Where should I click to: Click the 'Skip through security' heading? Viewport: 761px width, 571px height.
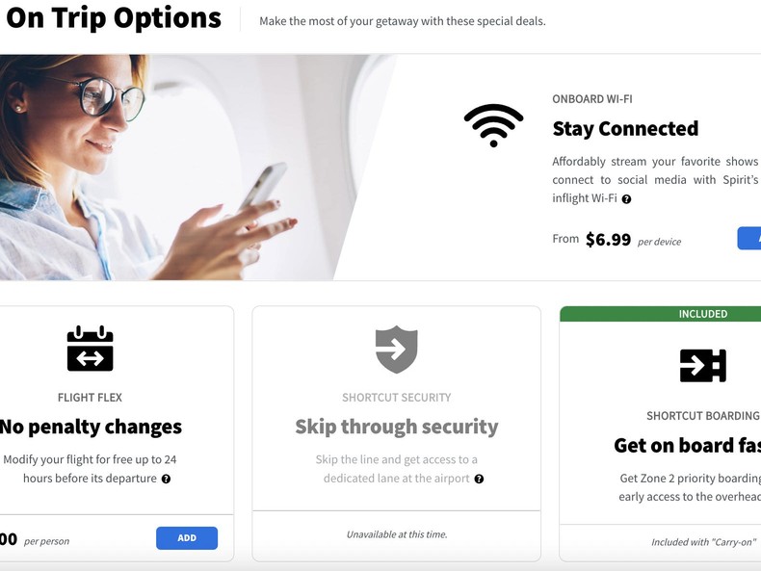pos(397,427)
